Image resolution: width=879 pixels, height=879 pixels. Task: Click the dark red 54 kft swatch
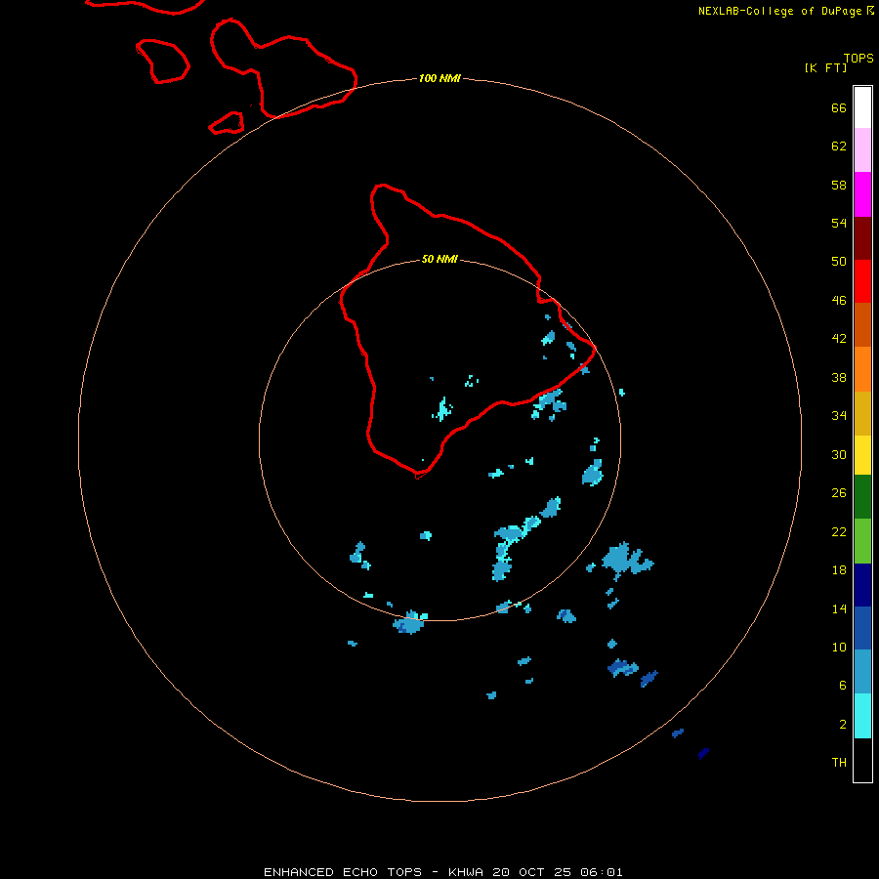coord(862,238)
